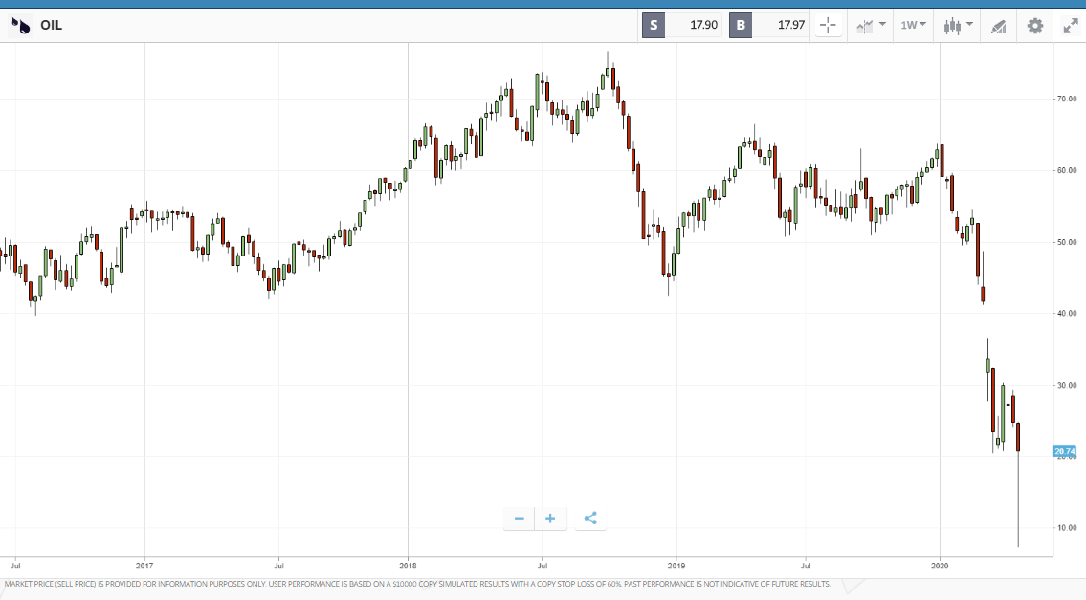Click the 2018 marker on time axis
1086x600 pixels.
pyautogui.click(x=408, y=567)
